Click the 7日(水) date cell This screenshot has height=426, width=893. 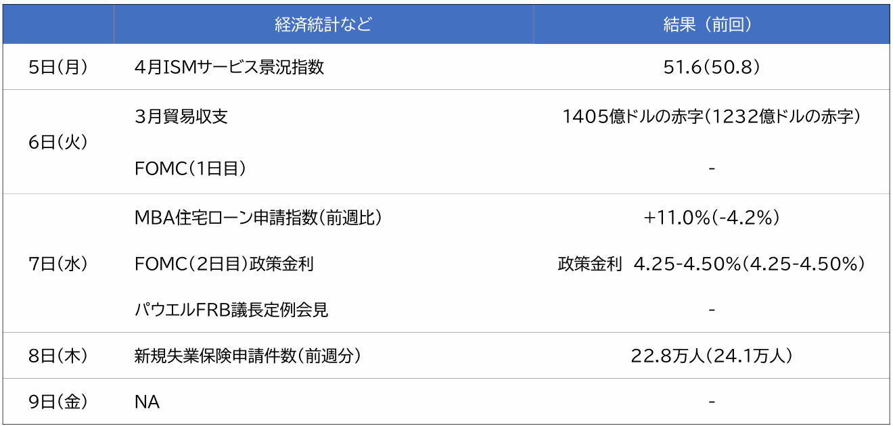point(58,264)
